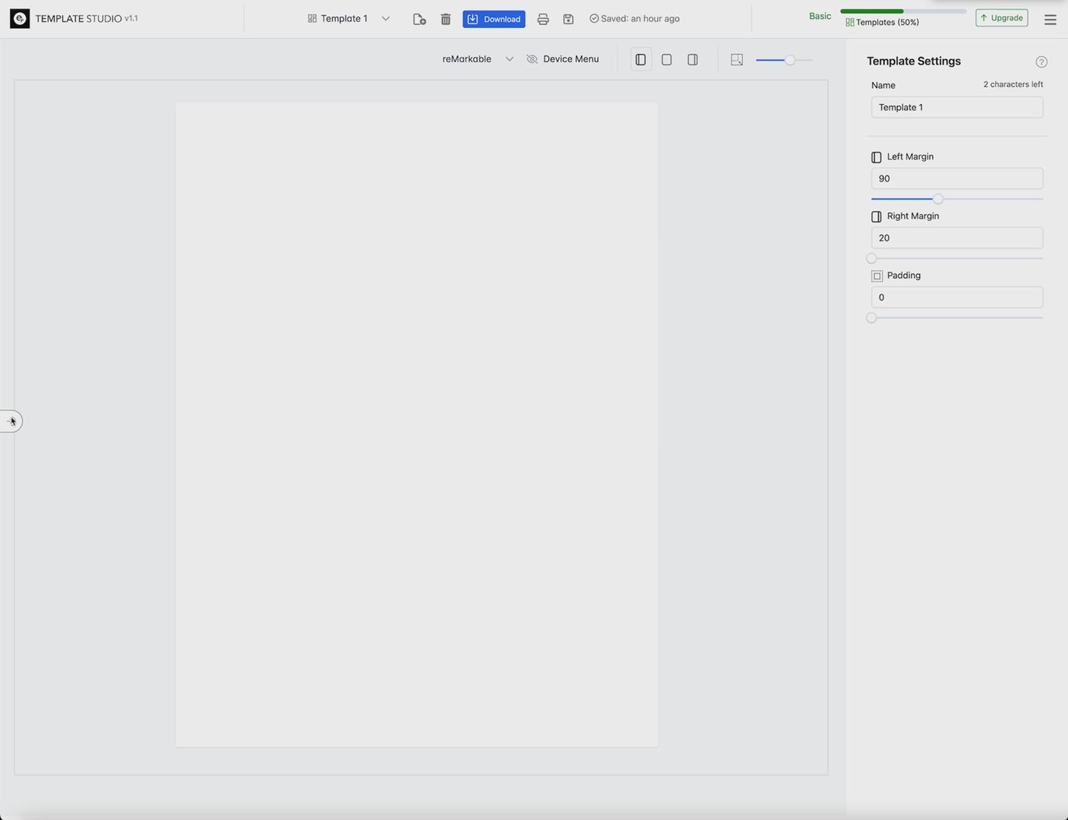The image size is (1068, 820).
Task: Adjust the Left Margin slider handle
Action: [938, 199]
